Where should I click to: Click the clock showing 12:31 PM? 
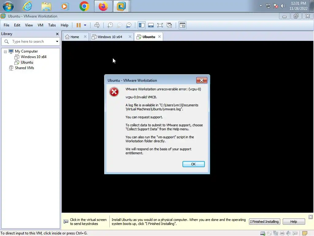(298, 6)
